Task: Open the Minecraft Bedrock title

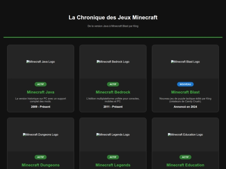Action: tap(113, 92)
